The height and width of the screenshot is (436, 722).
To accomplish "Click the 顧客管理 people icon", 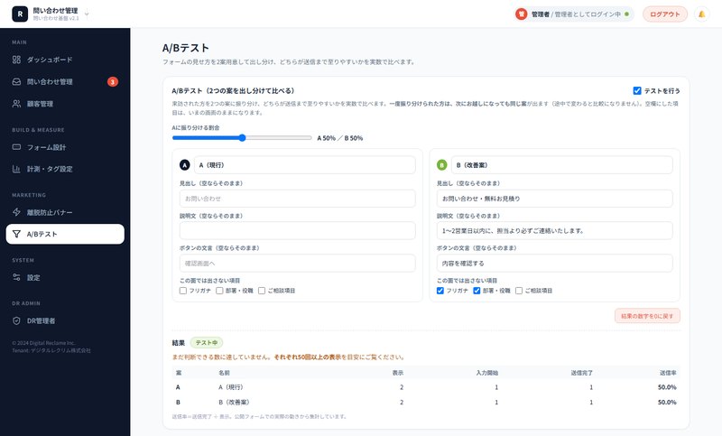I will point(16,104).
